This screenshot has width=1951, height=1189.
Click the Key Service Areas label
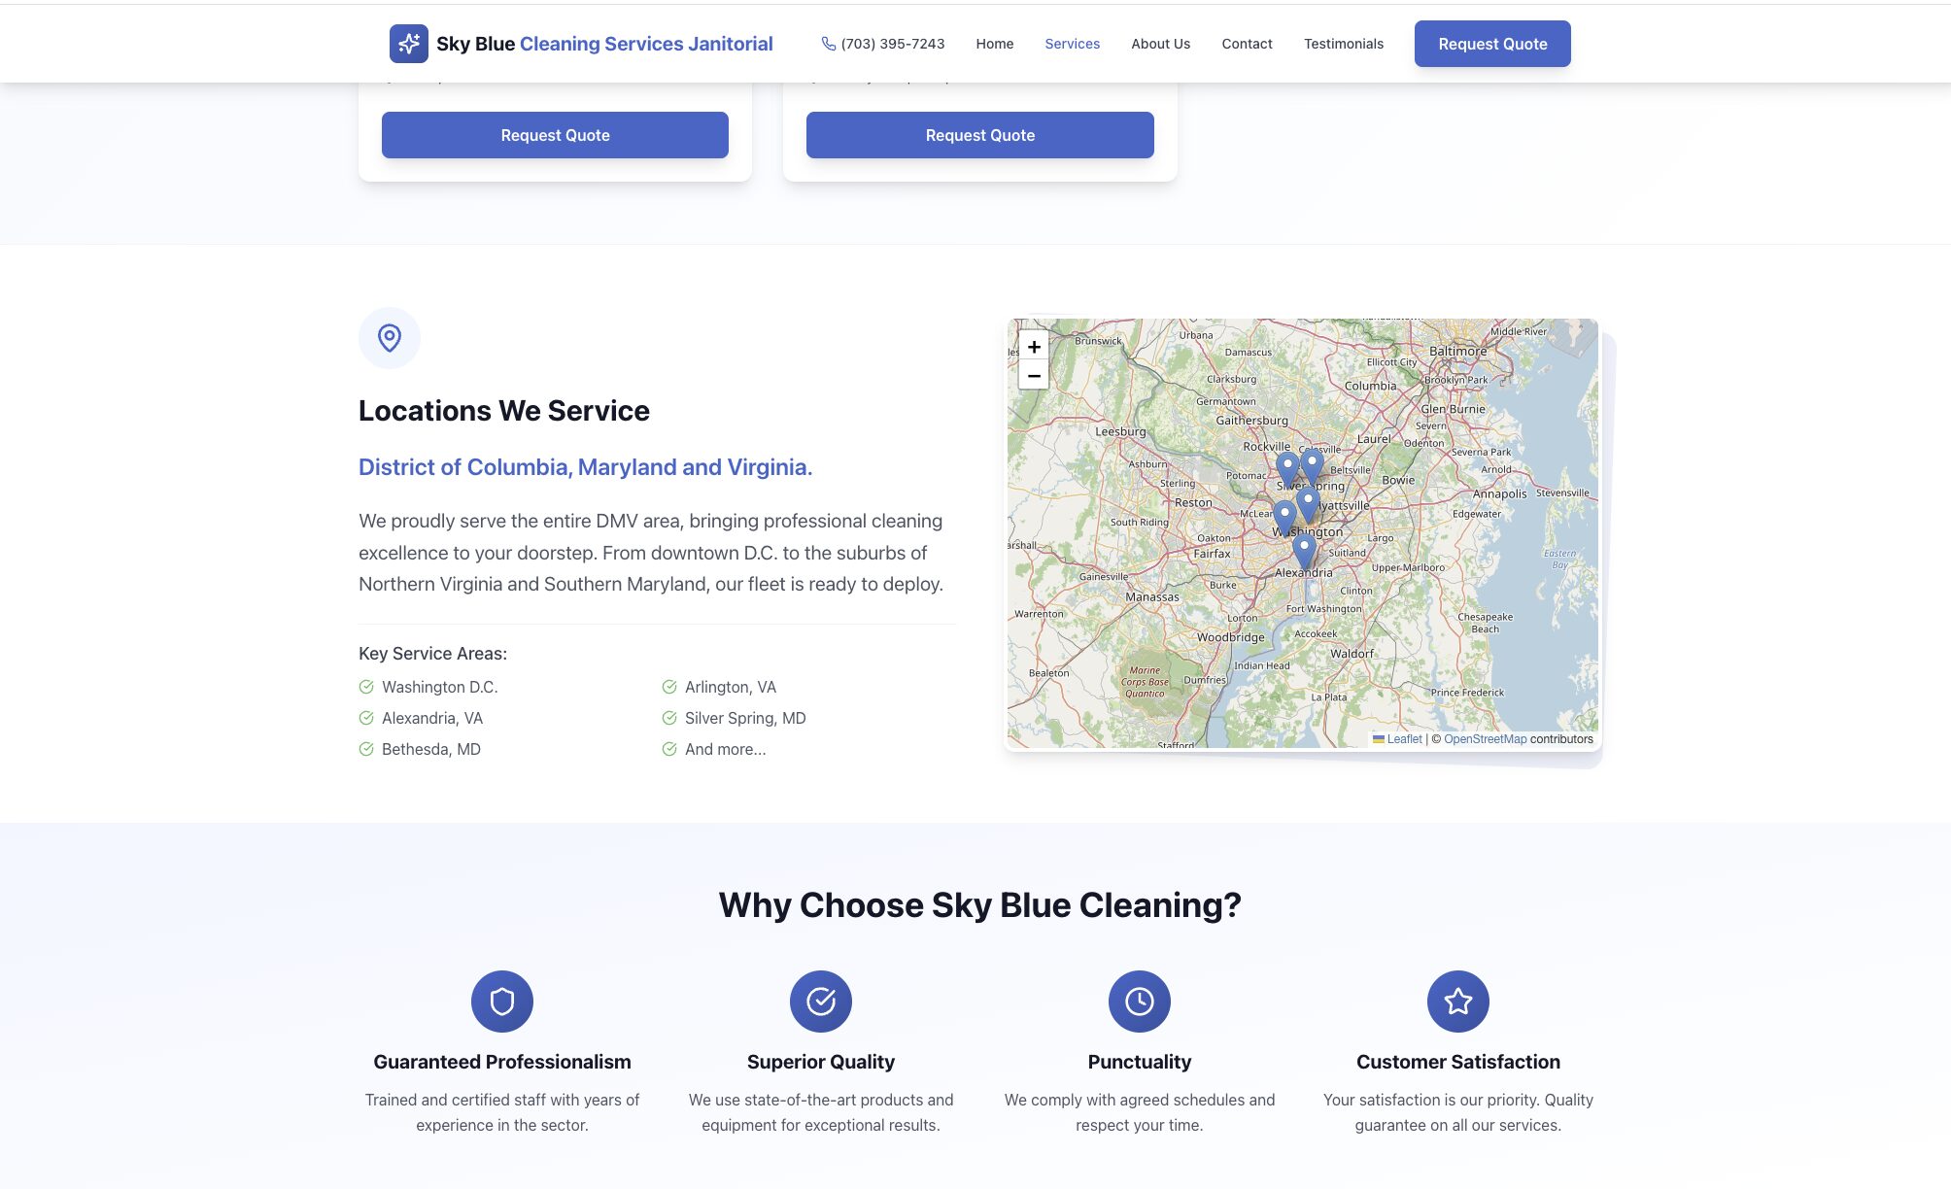click(x=432, y=654)
